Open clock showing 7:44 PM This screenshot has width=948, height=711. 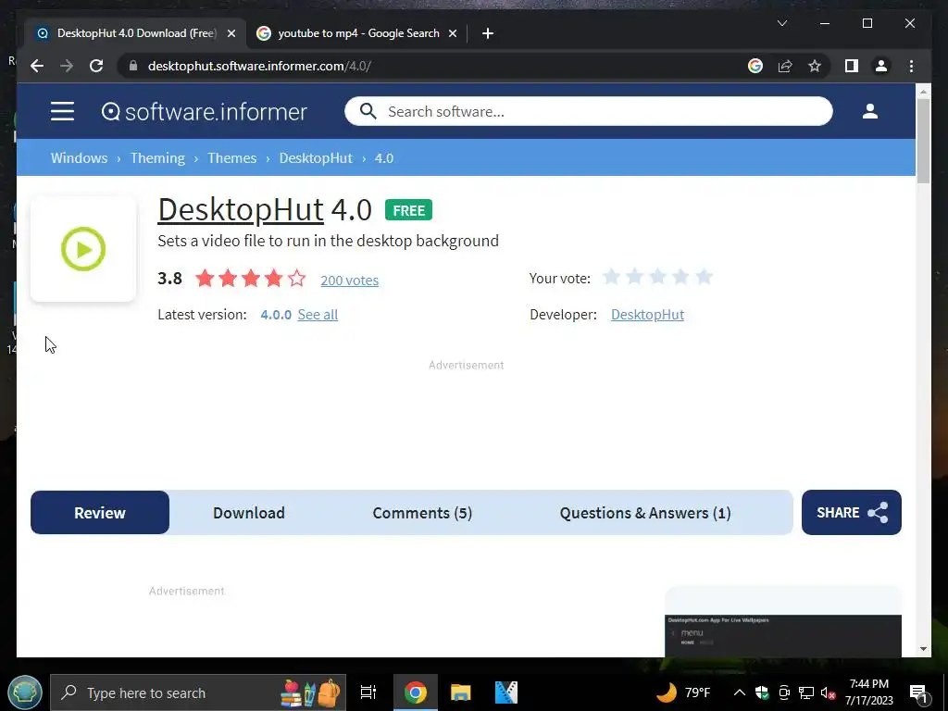pyautogui.click(x=868, y=692)
